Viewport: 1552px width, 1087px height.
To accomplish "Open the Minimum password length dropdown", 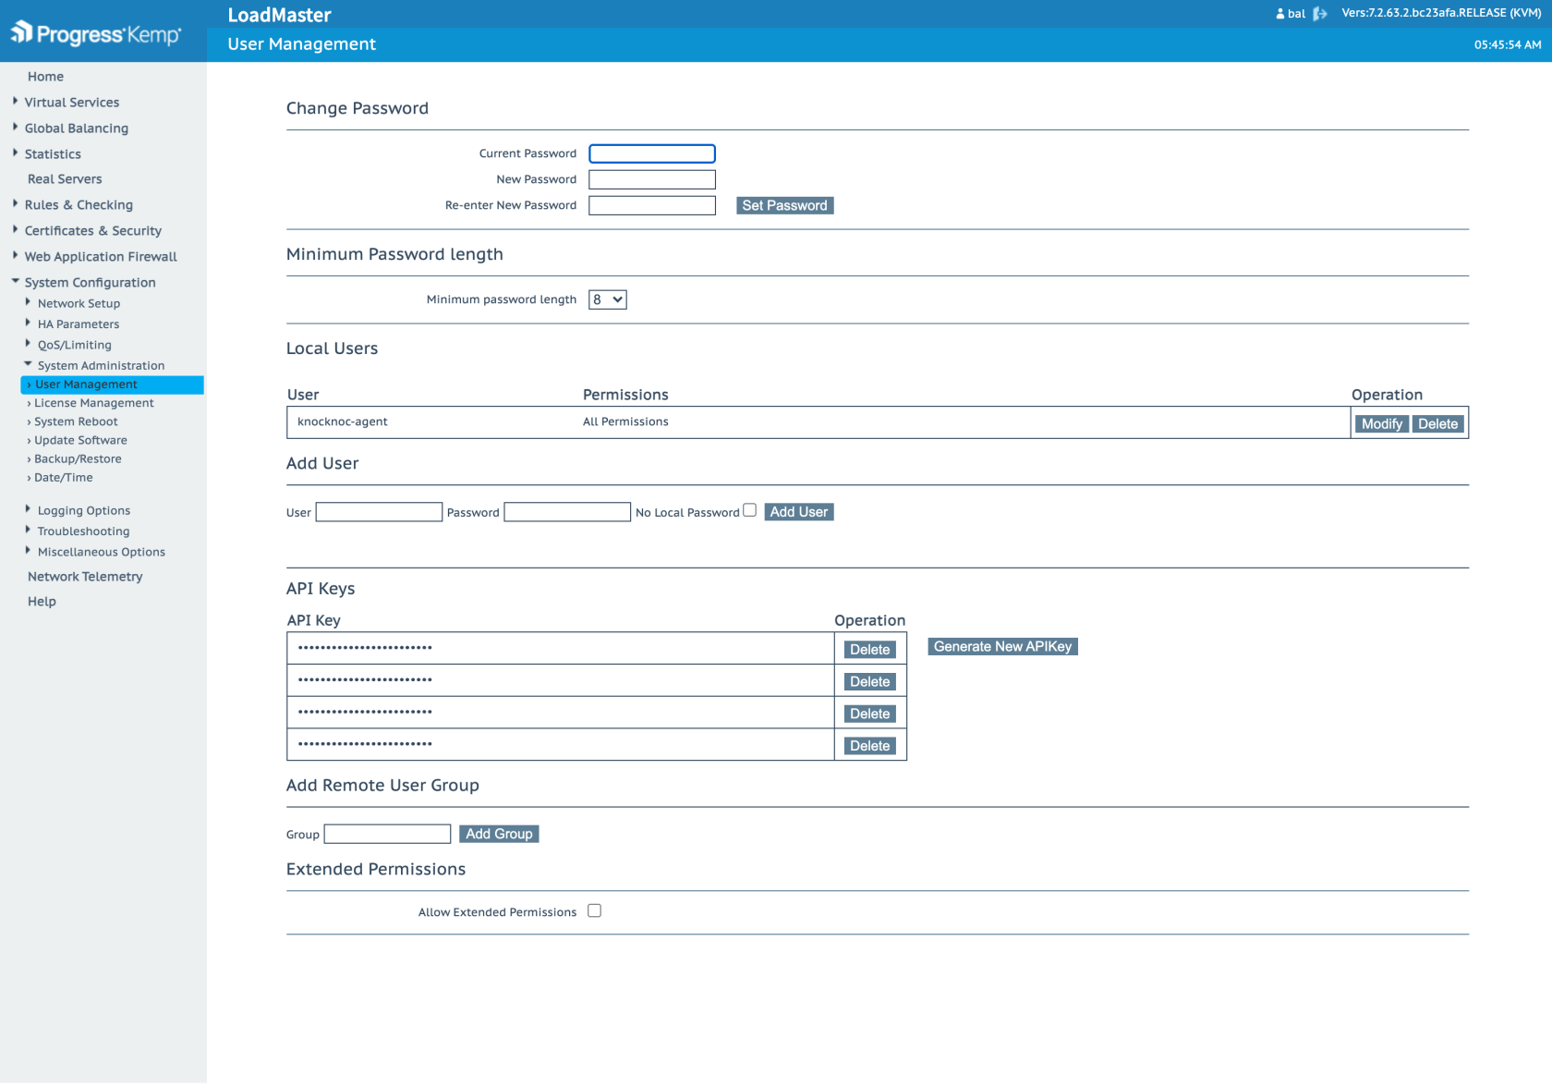I will click(x=608, y=299).
